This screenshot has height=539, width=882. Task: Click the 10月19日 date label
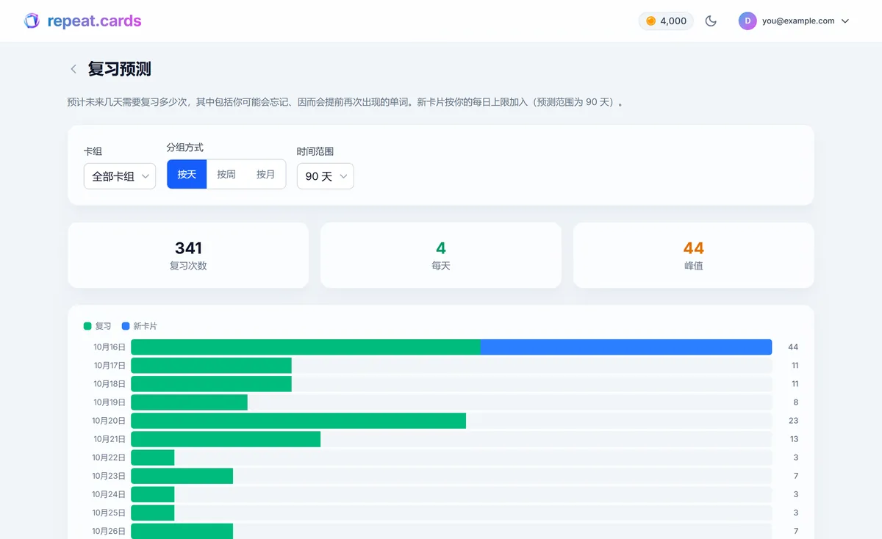coord(110,402)
